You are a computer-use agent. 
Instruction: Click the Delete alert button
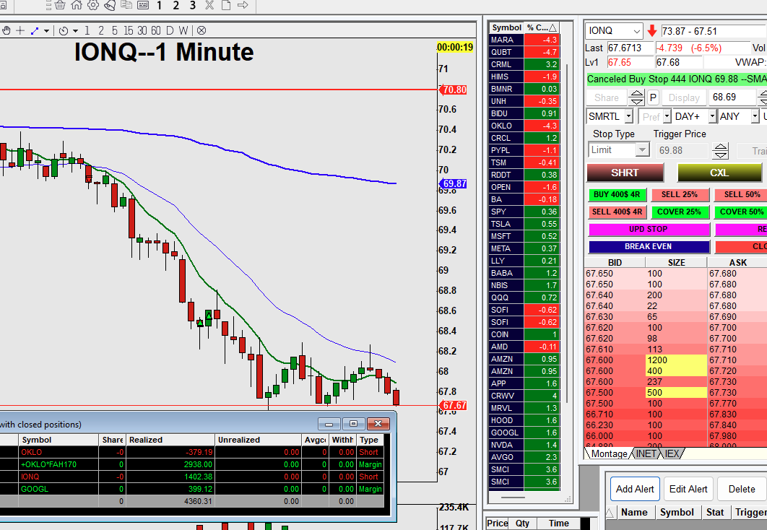pyautogui.click(x=742, y=489)
